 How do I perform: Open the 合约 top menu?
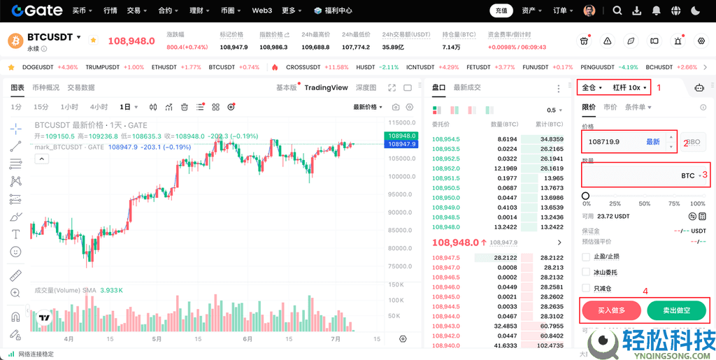click(168, 10)
